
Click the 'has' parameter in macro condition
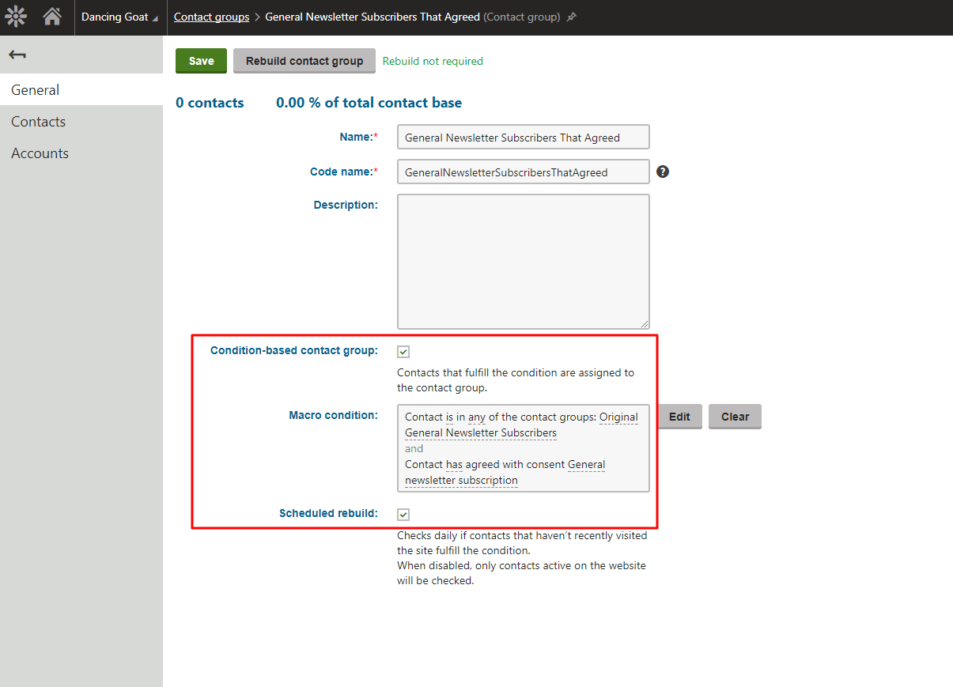[454, 464]
